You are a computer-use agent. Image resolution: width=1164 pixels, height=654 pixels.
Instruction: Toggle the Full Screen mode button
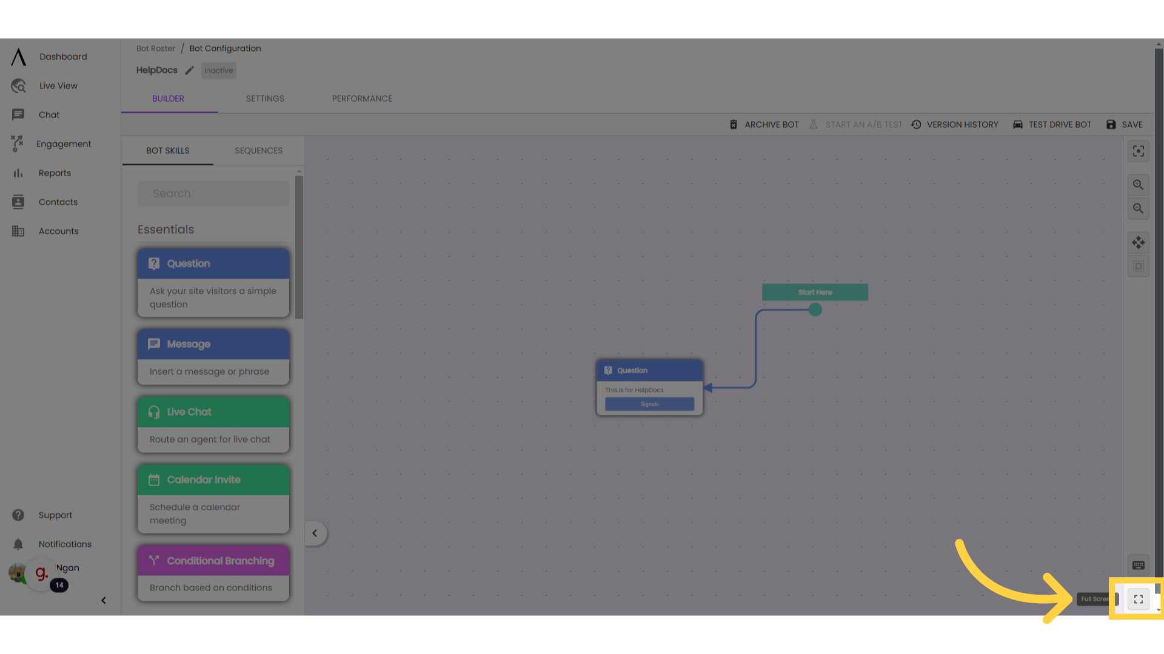click(1139, 599)
